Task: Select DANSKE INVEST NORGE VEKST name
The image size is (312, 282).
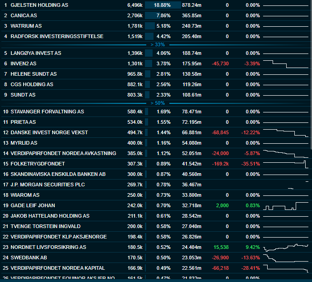Action: tap(49, 132)
